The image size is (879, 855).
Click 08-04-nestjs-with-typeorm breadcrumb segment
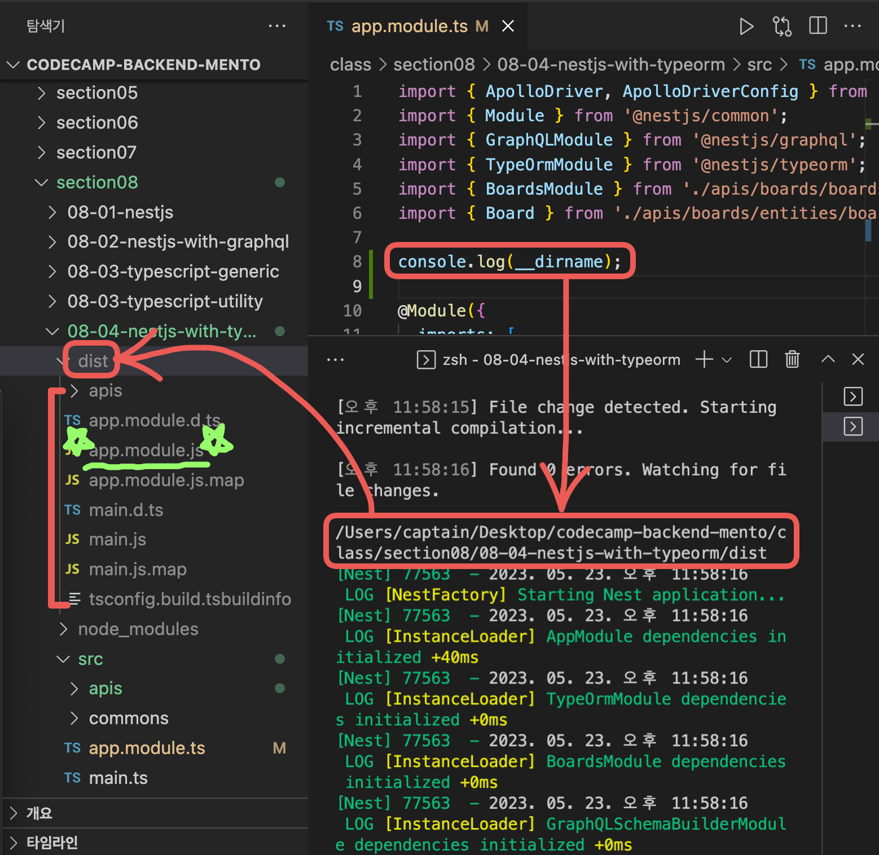[x=611, y=64]
